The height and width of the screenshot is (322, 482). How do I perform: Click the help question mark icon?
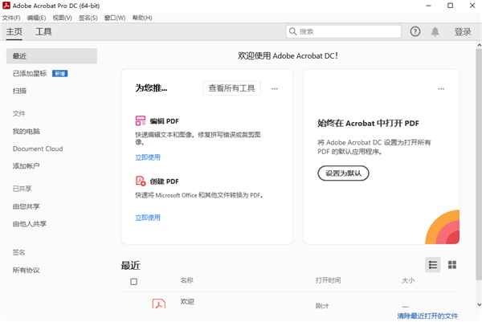[x=415, y=31]
